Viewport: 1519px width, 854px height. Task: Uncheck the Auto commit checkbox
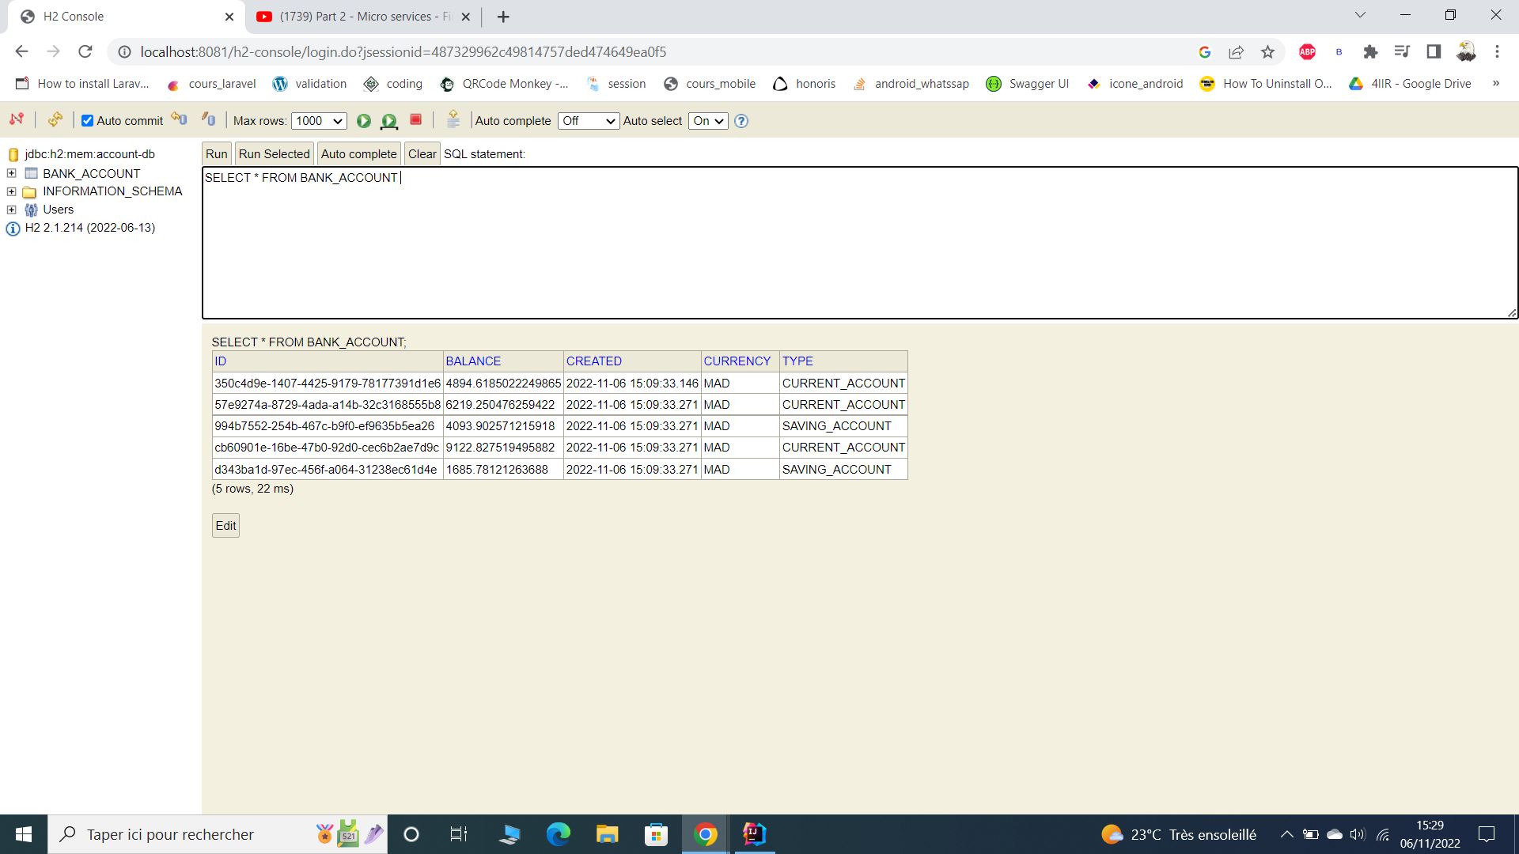click(87, 120)
